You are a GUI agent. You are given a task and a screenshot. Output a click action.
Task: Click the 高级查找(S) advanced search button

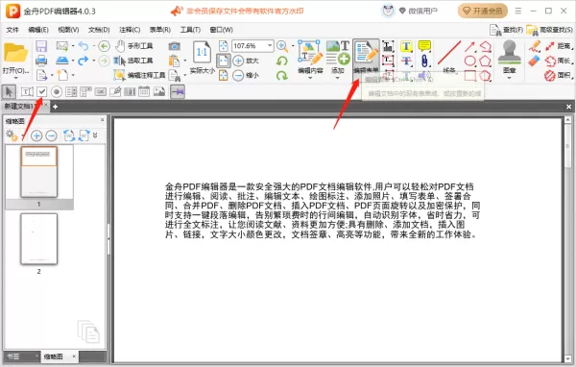tap(549, 30)
